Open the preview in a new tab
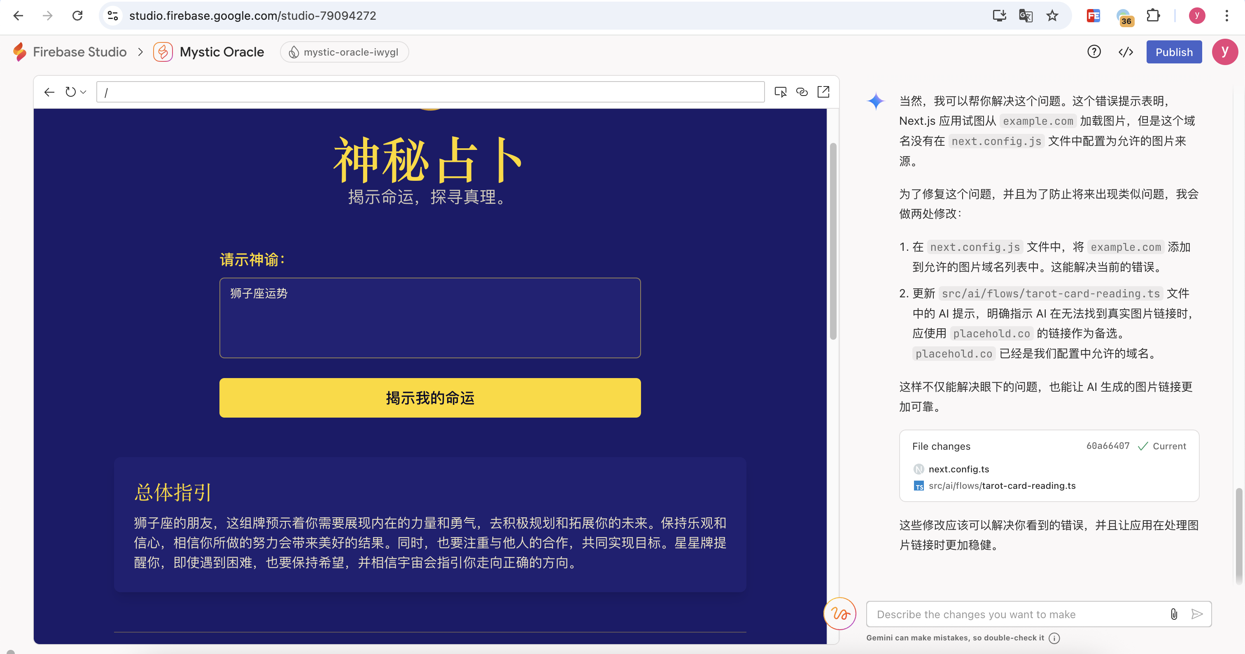 point(823,91)
